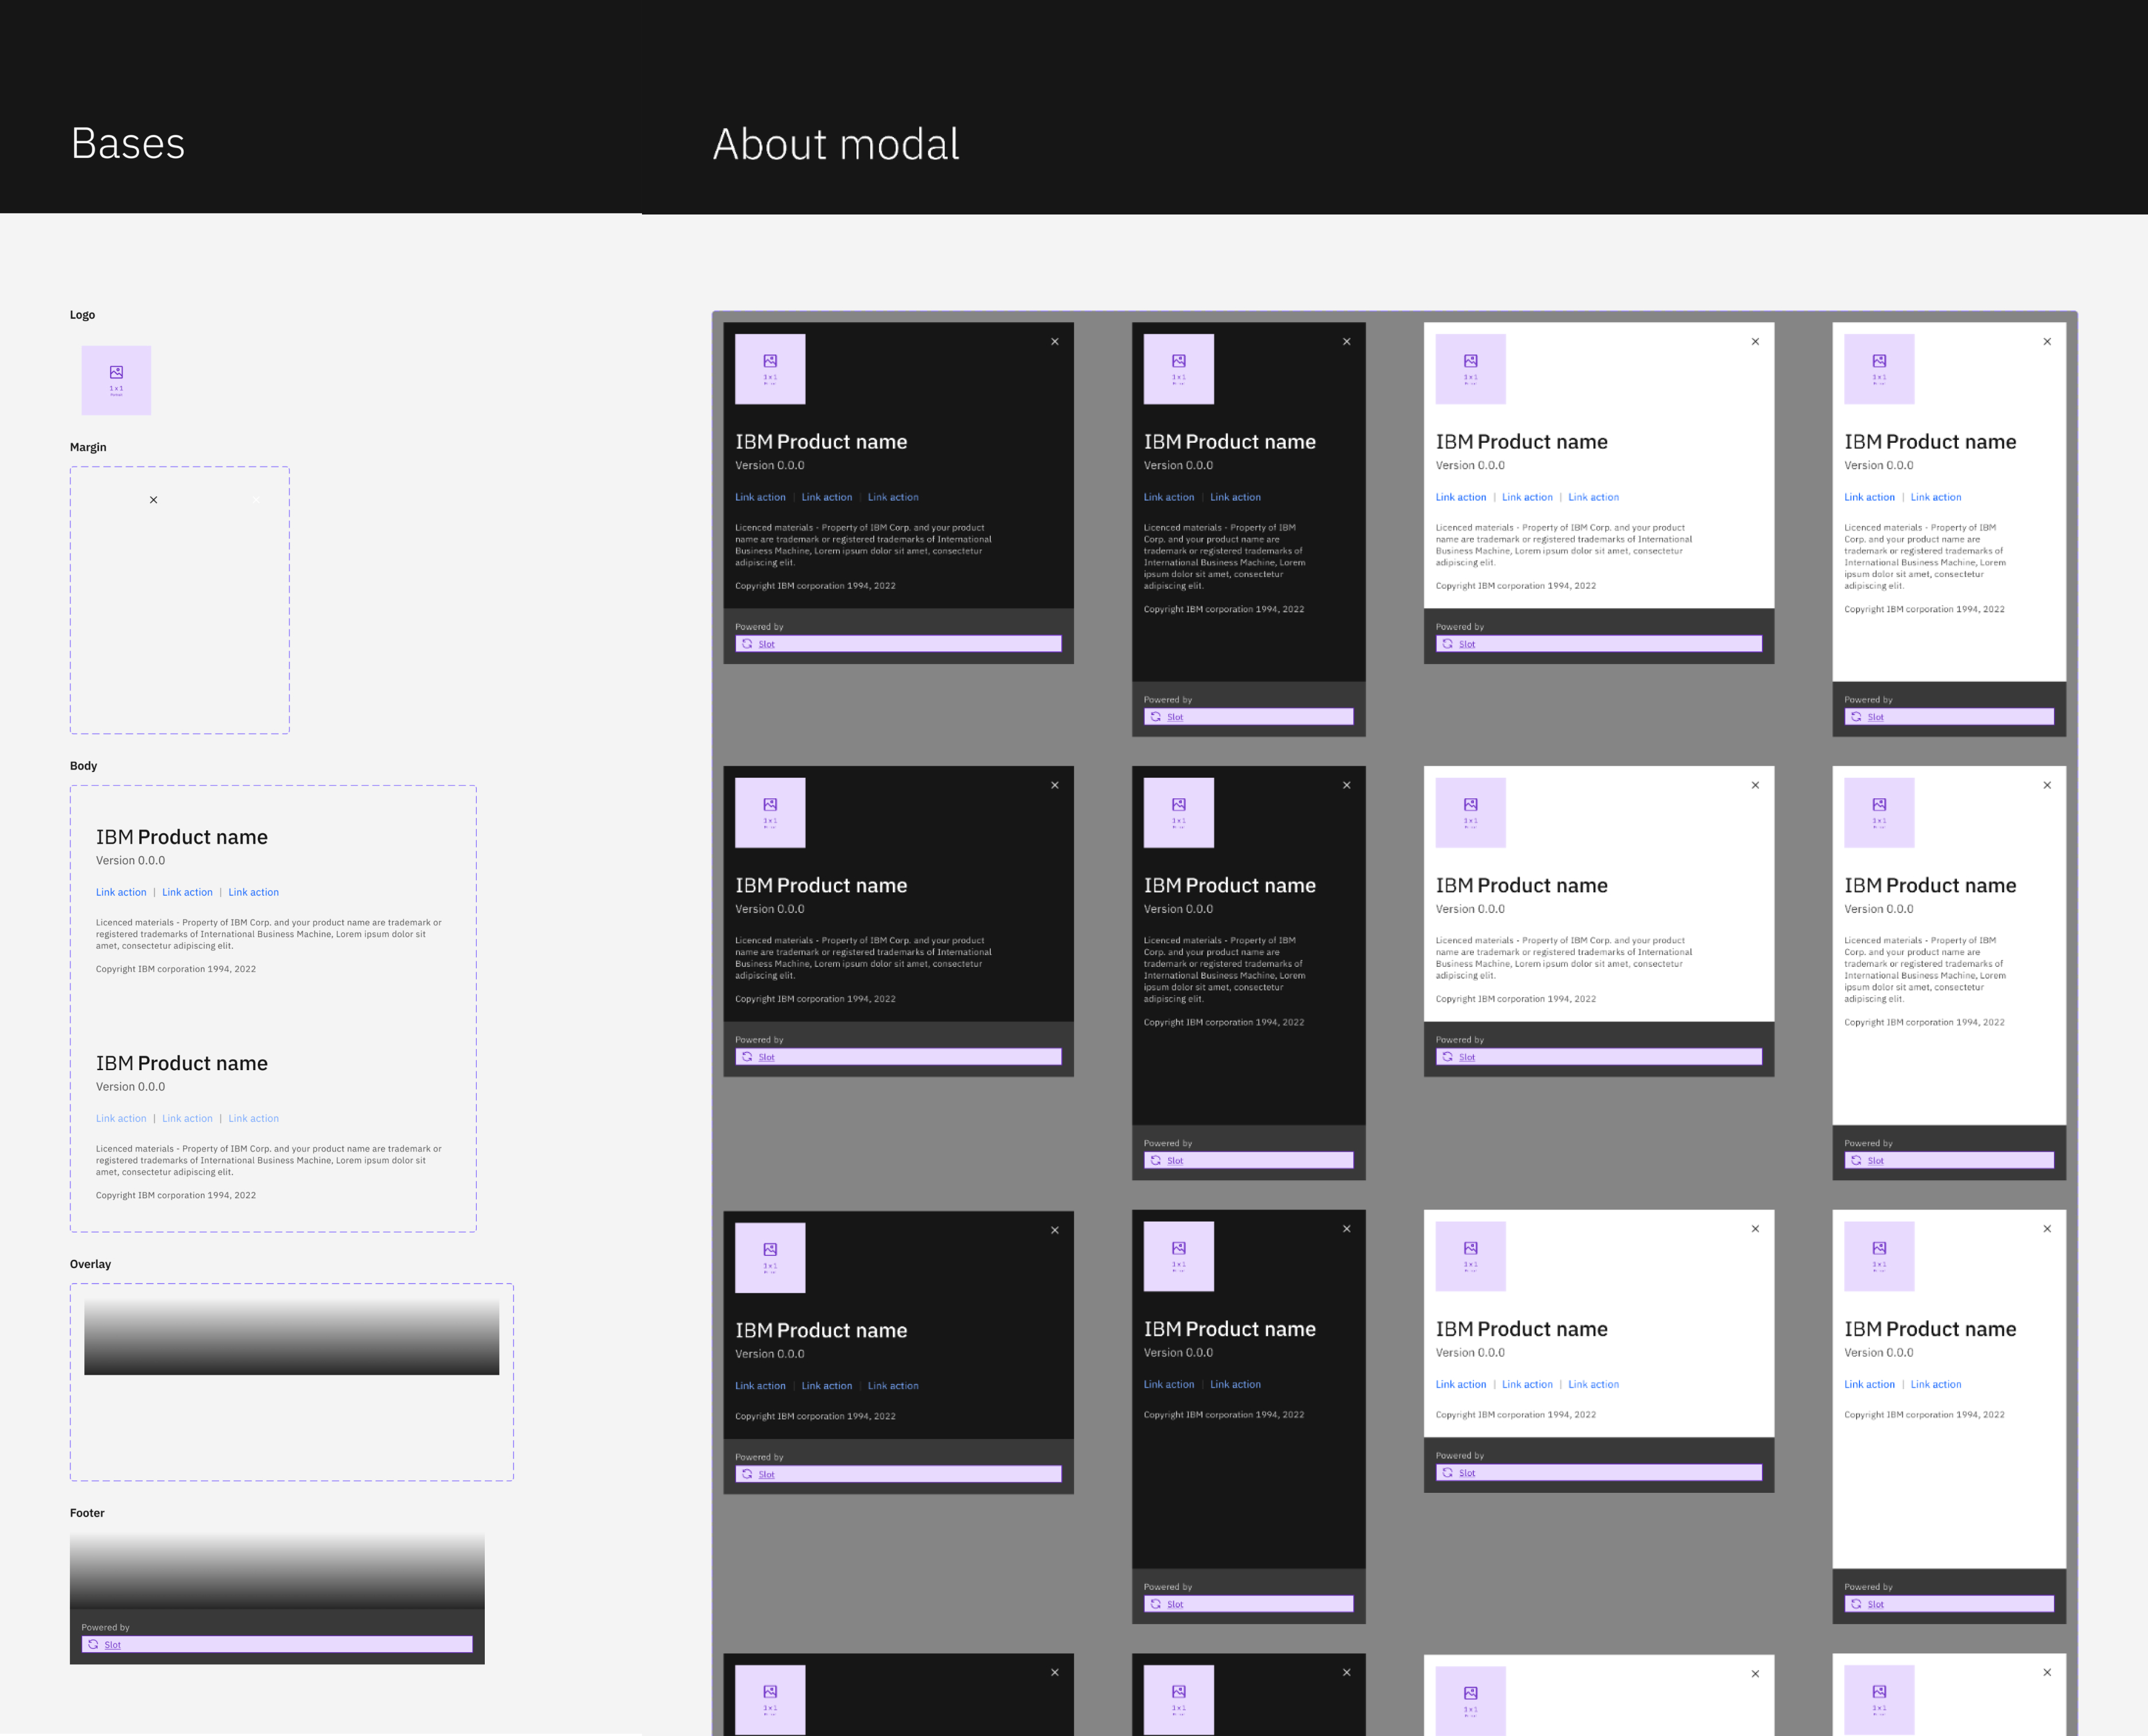Click the 'Footer' label
The image size is (2148, 1736).
tap(87, 1513)
